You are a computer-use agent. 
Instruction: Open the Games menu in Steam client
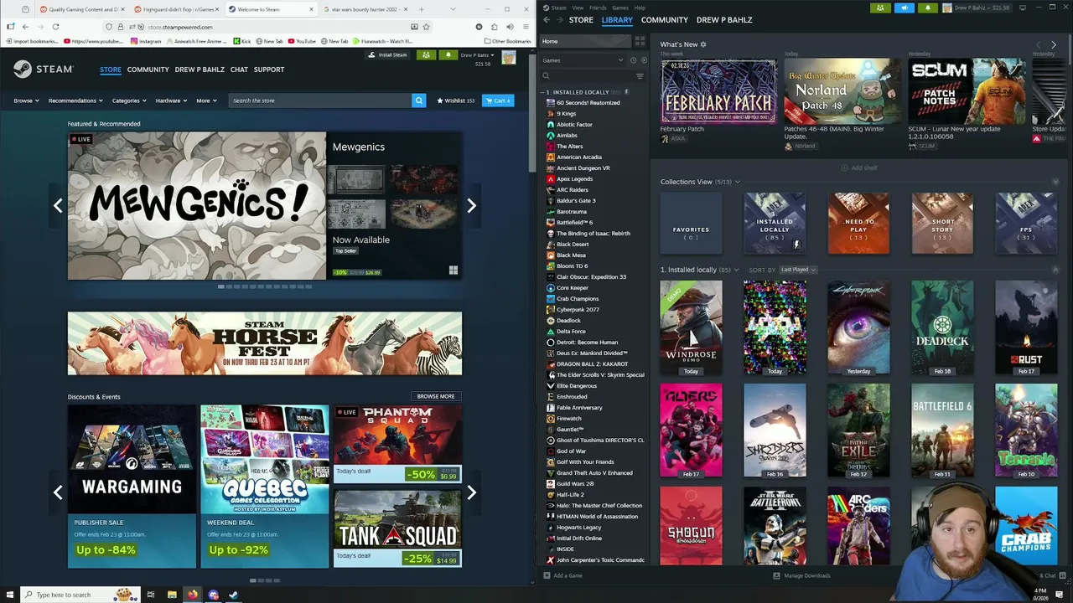pyautogui.click(x=620, y=8)
